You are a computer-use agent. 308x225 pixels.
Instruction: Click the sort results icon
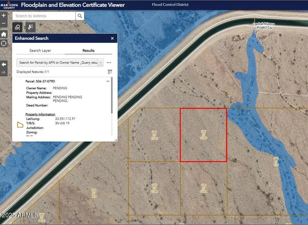tap(110, 72)
